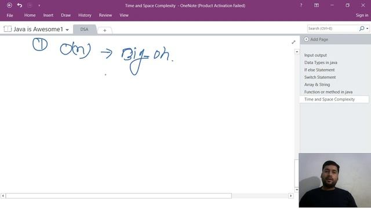
Task: Open the View ribbon tab
Action: tap(124, 15)
